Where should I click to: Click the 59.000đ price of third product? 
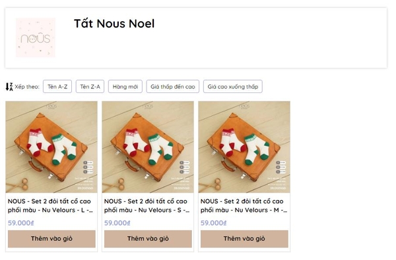click(x=213, y=223)
